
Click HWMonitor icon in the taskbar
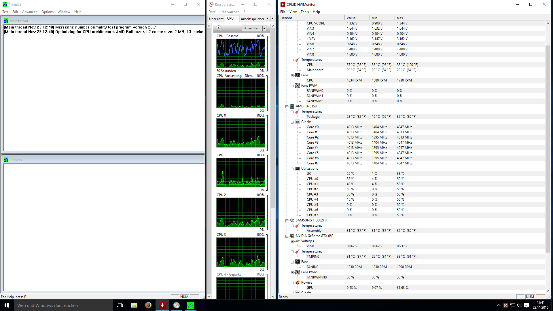point(162,305)
